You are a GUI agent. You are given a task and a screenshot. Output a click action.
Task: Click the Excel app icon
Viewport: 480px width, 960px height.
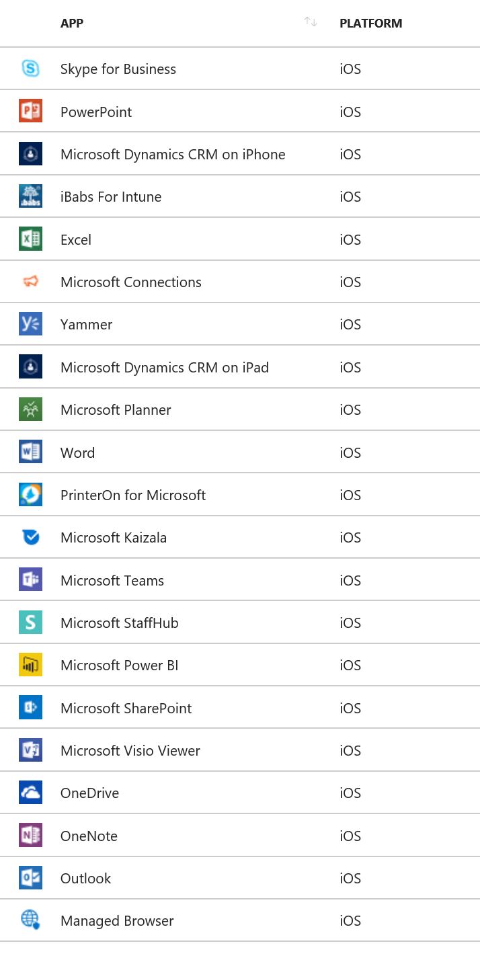30,239
